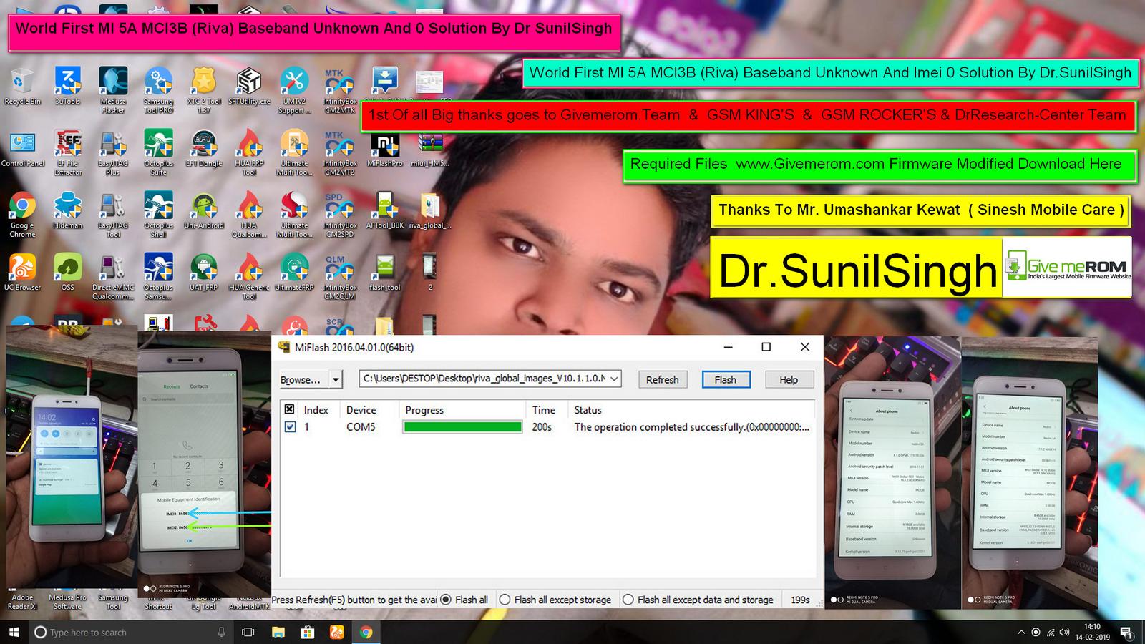Image resolution: width=1145 pixels, height=644 pixels.
Task: Open EasyJTAG Plus shortcut
Action: point(113,152)
